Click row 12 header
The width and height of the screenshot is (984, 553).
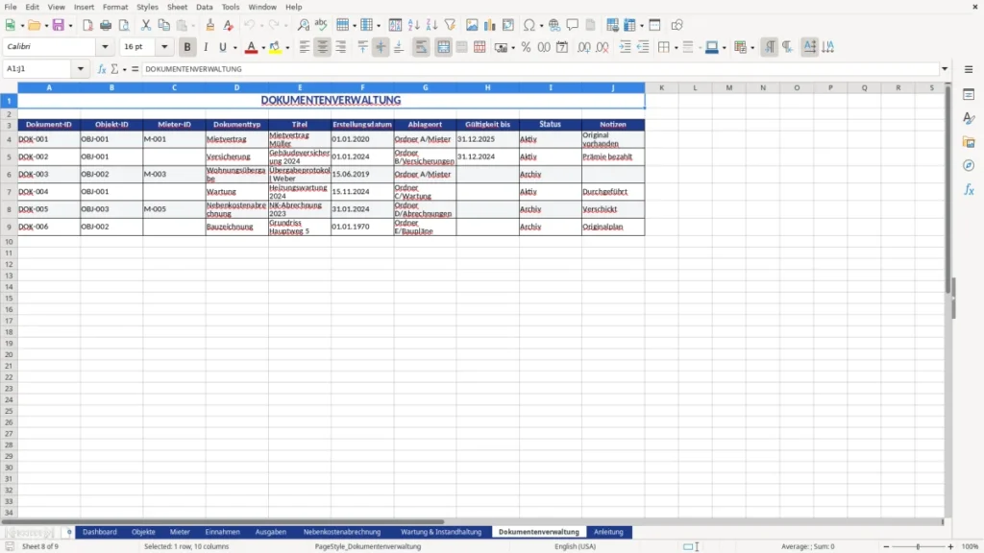[x=9, y=264]
